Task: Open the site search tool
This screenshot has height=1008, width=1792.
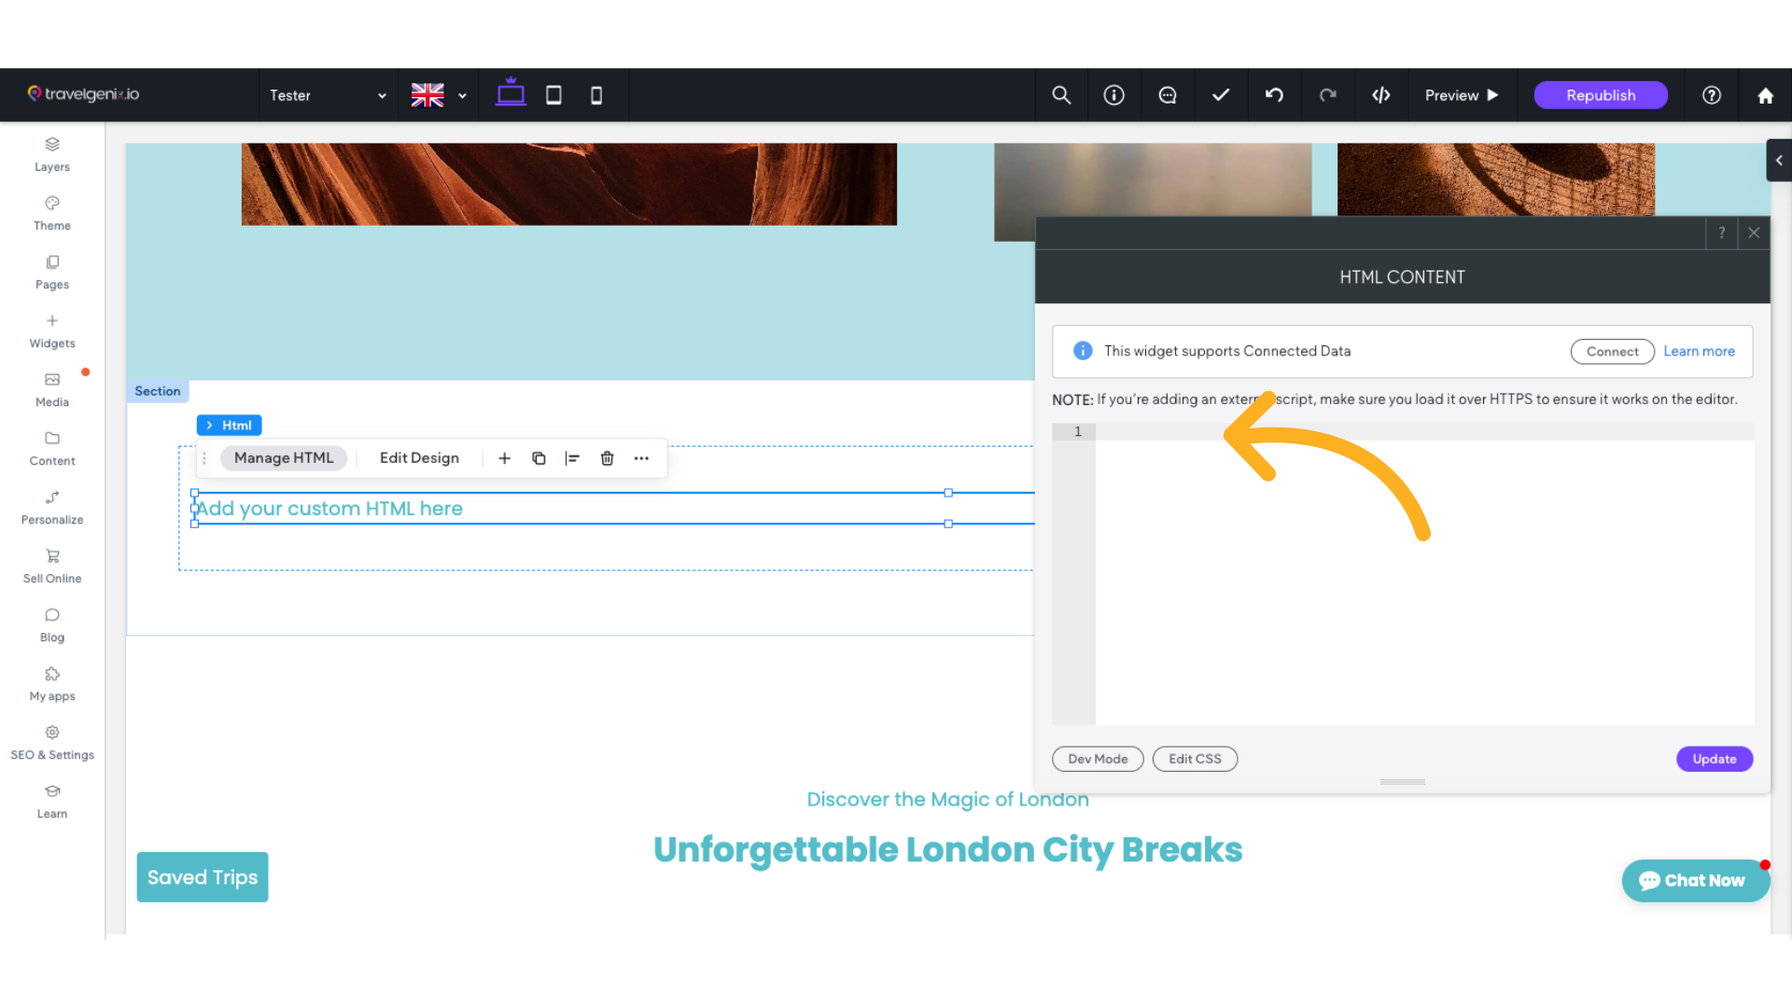Action: click(1060, 94)
